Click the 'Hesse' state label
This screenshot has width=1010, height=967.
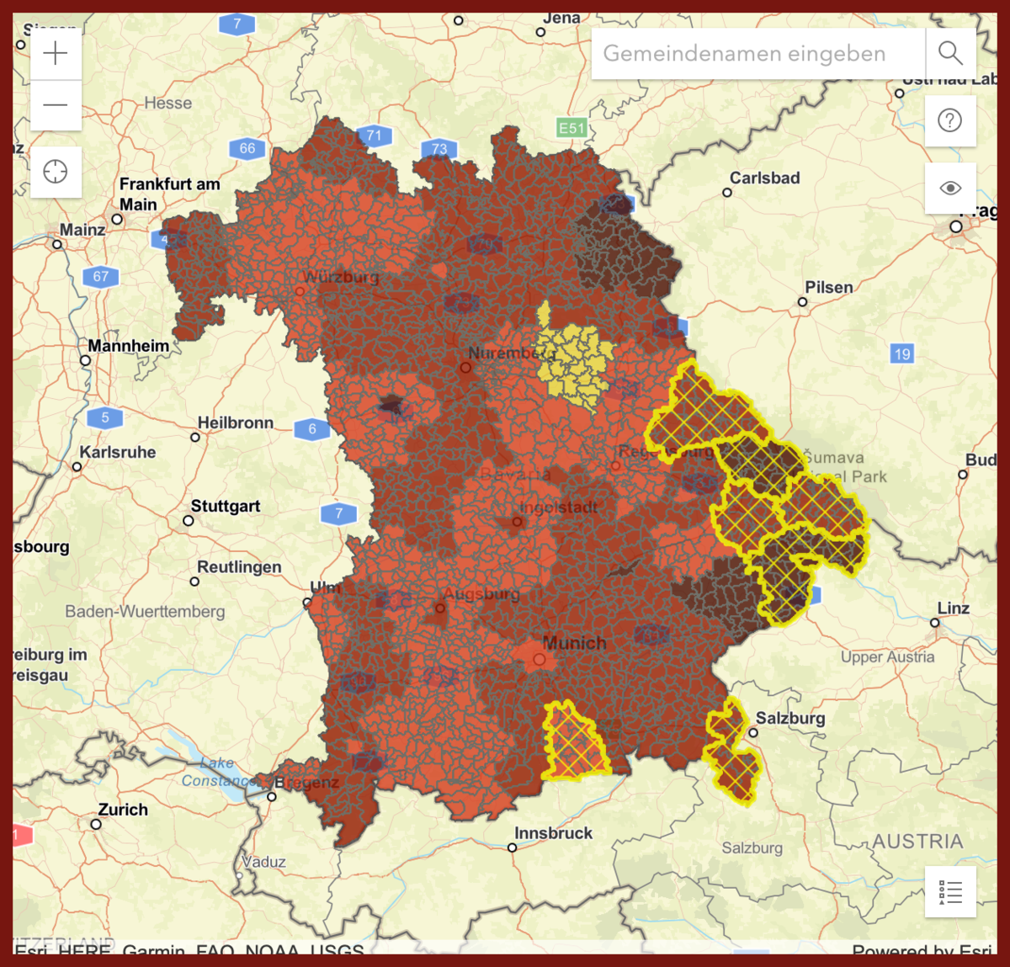[168, 104]
